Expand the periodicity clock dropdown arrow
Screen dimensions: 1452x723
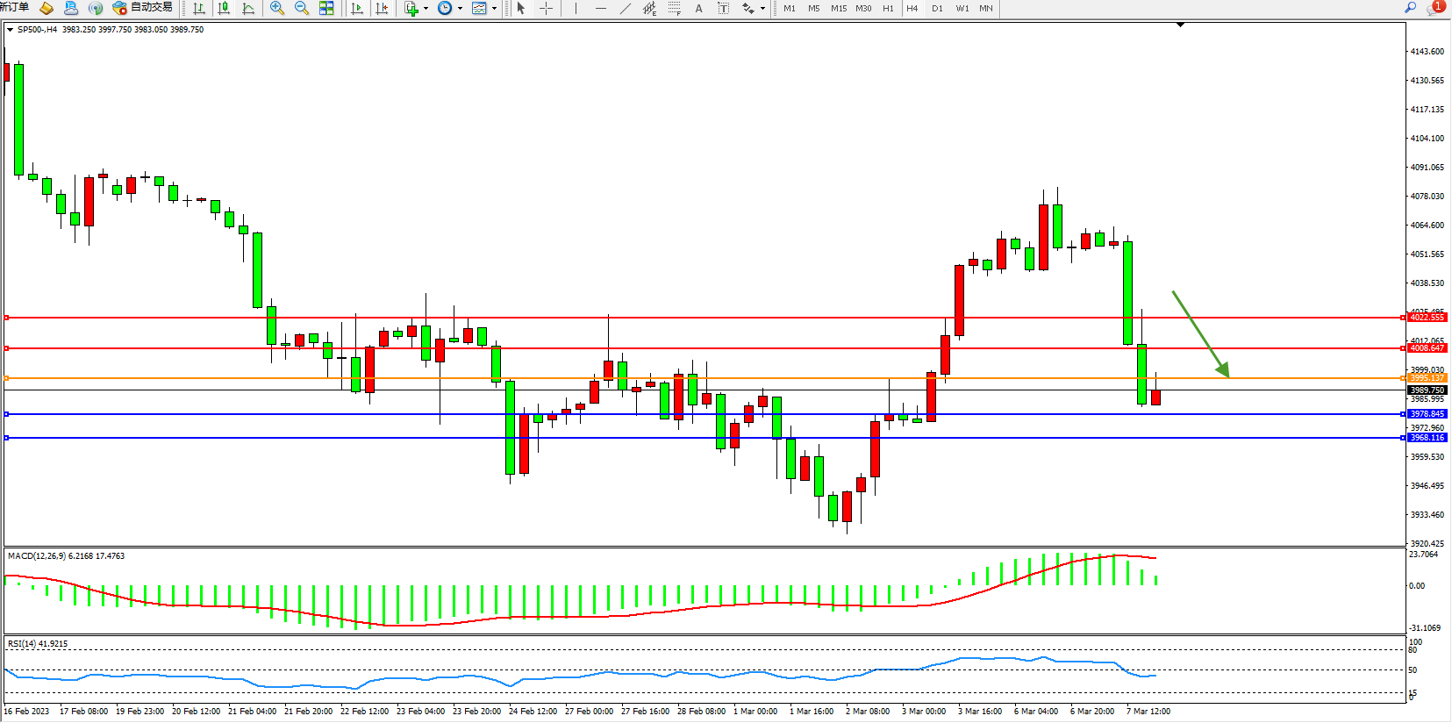tap(460, 9)
